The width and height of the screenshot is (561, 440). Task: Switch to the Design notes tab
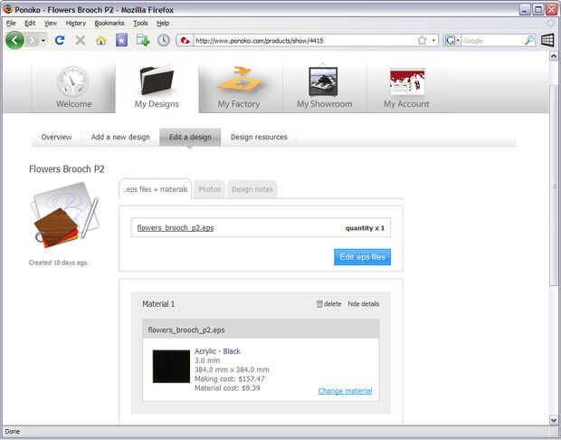pos(252,189)
